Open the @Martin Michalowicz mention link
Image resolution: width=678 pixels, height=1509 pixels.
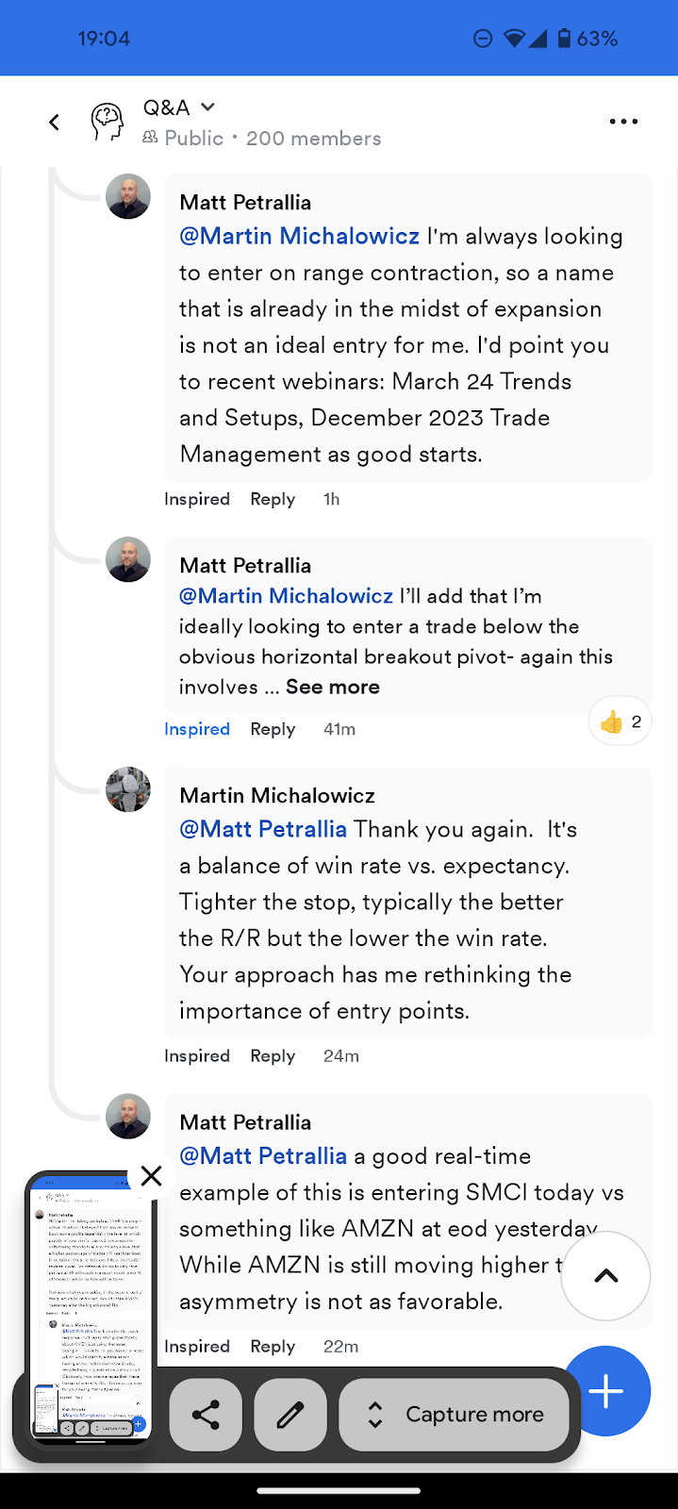point(299,236)
